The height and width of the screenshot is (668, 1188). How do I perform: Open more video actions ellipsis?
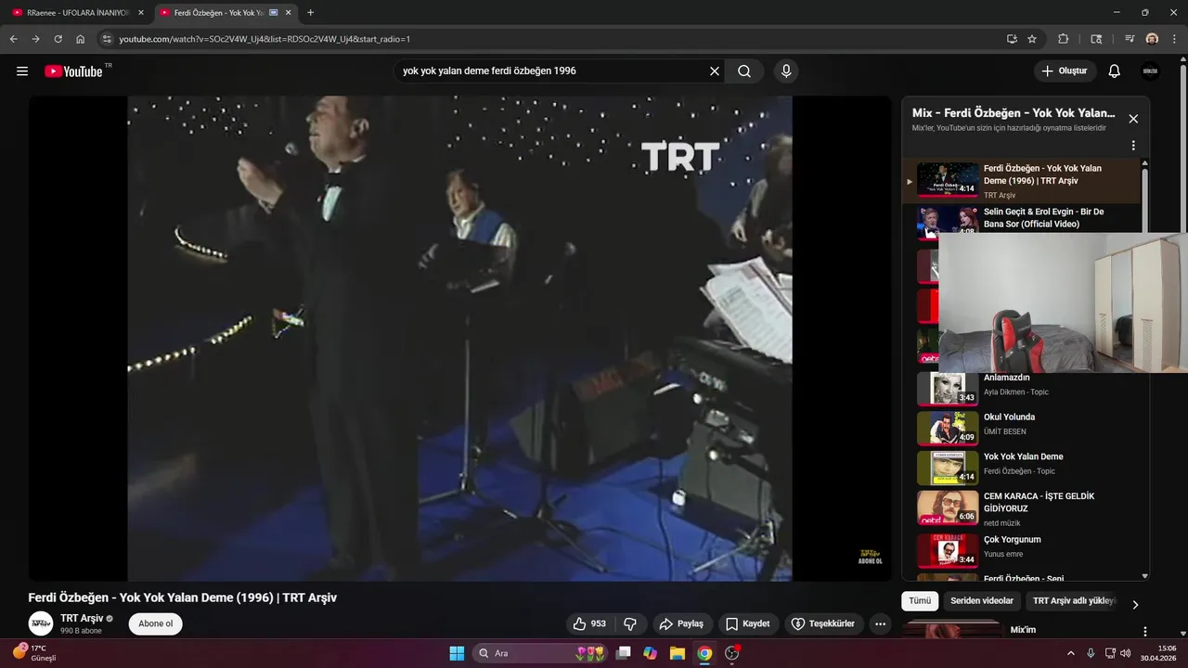click(x=881, y=623)
